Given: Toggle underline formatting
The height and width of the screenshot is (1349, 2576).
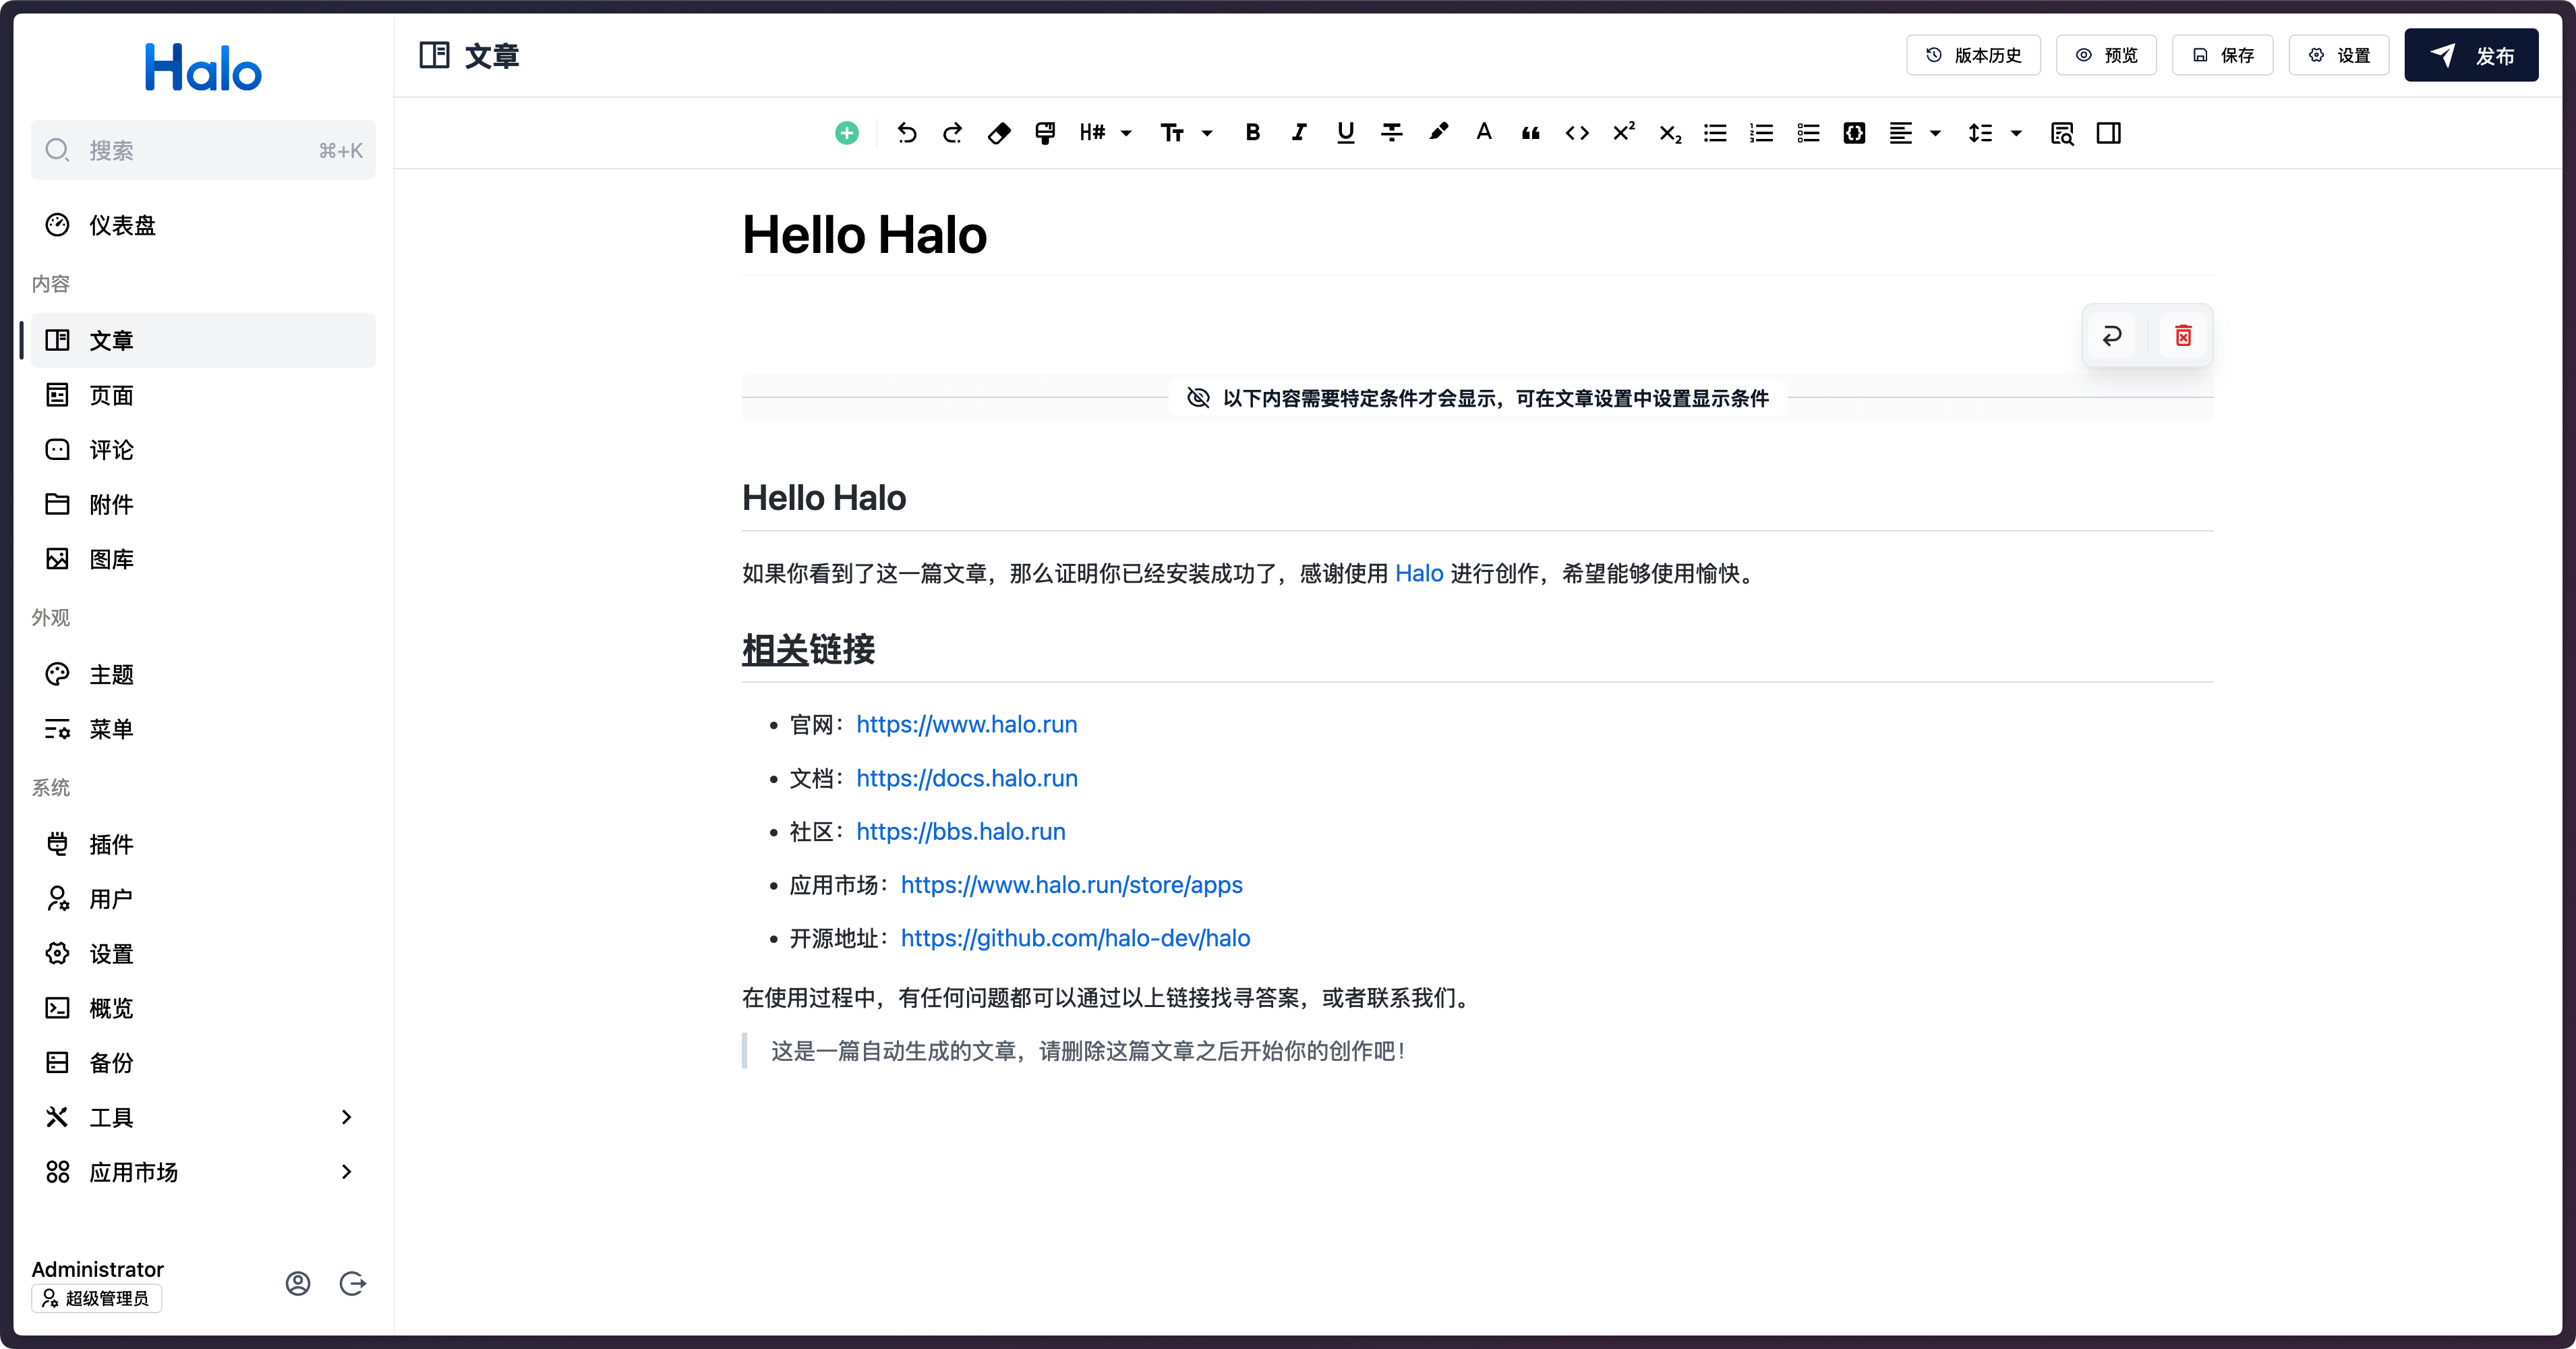Looking at the screenshot, I should coord(1345,133).
